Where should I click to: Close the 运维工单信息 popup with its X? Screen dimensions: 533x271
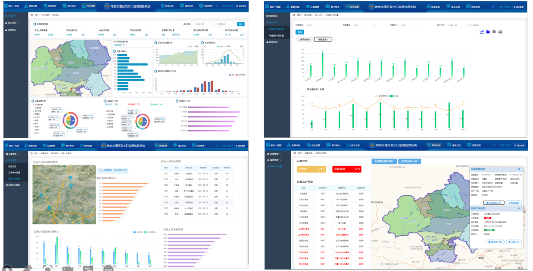pos(519,209)
